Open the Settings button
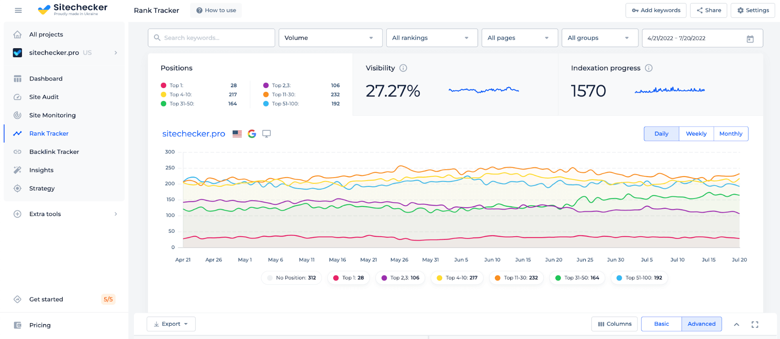The height and width of the screenshot is (339, 780). (753, 11)
